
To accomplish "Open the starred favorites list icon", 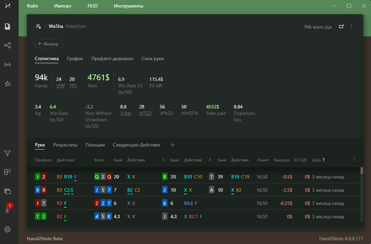I will pyautogui.click(x=8, y=84).
